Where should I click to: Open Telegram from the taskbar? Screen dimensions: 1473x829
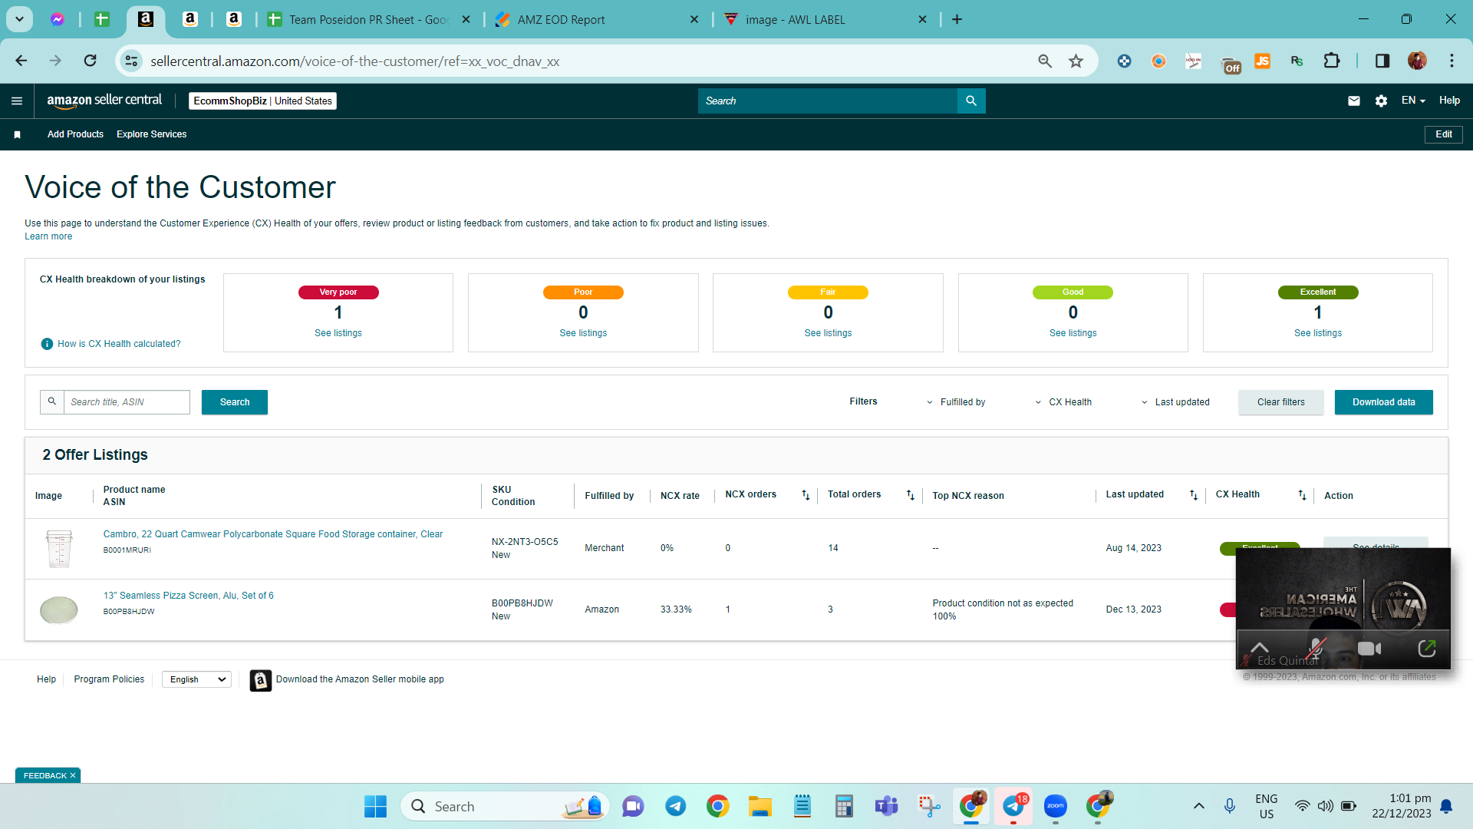675,806
